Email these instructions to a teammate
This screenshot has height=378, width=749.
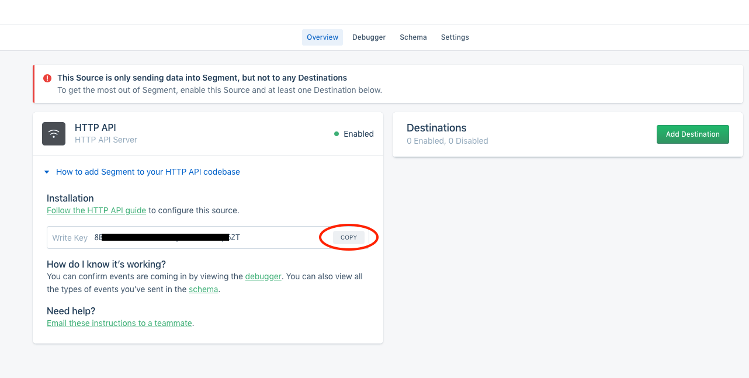coord(119,323)
